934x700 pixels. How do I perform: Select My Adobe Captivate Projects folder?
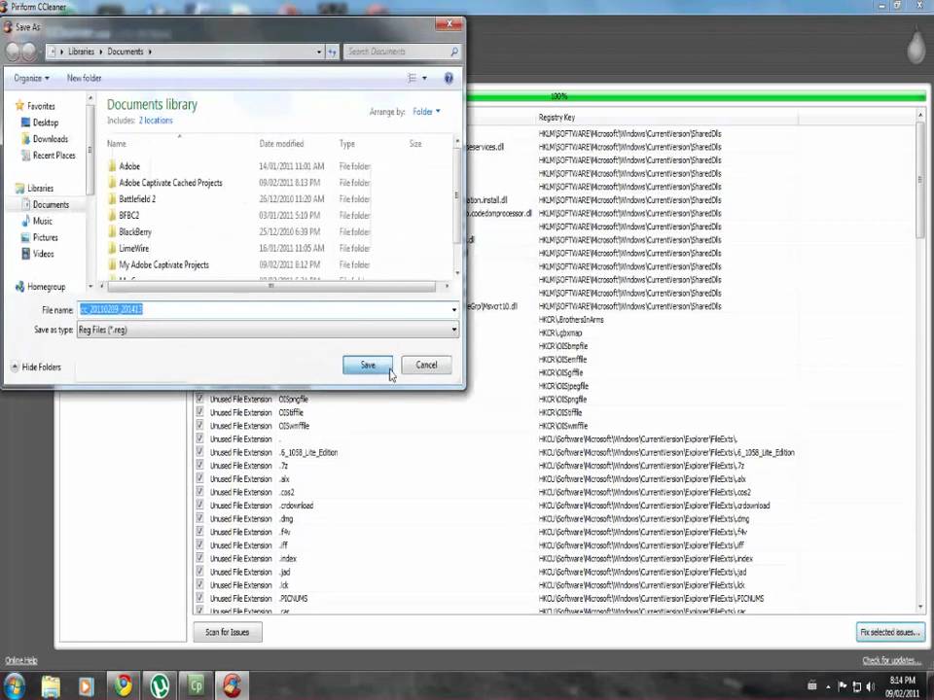159,264
